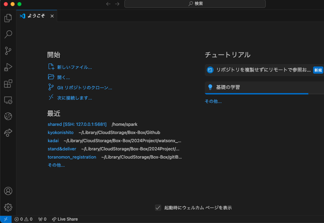Open recent folder kyokonishito
324x223 pixels.
61,132
